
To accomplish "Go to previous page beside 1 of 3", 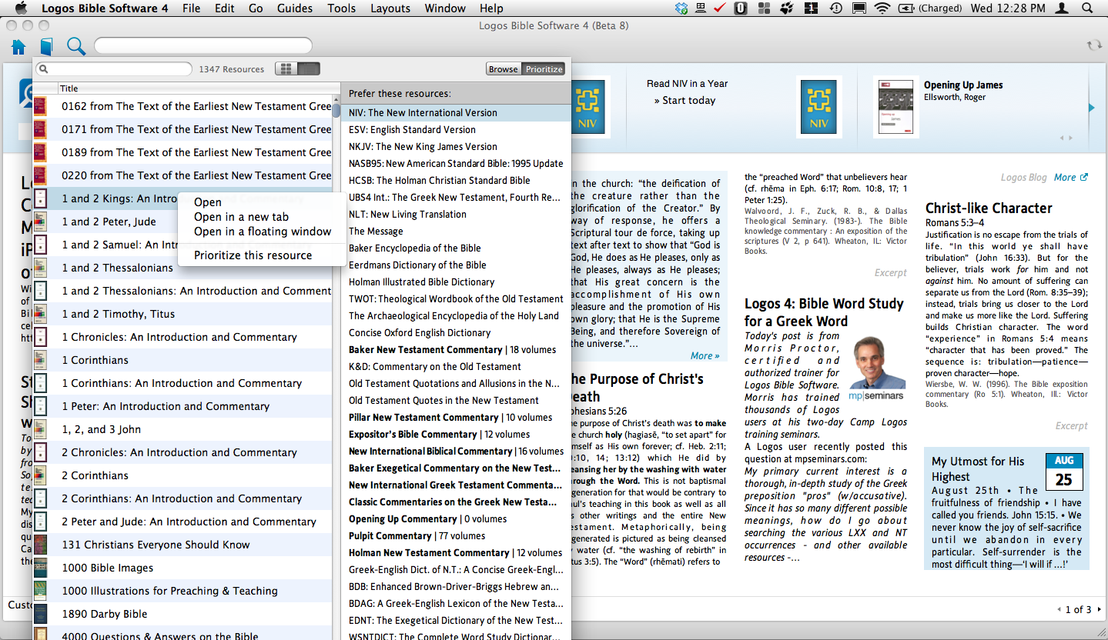I will [x=1059, y=609].
